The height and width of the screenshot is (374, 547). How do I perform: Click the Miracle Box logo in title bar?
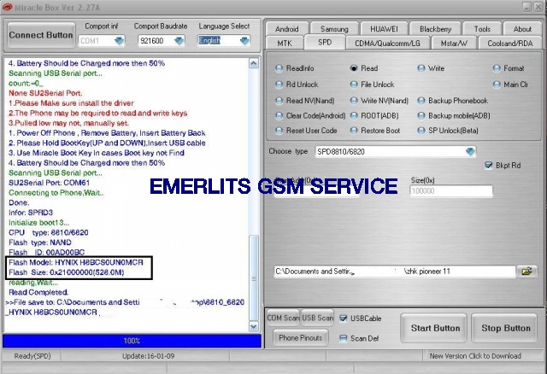[7, 7]
